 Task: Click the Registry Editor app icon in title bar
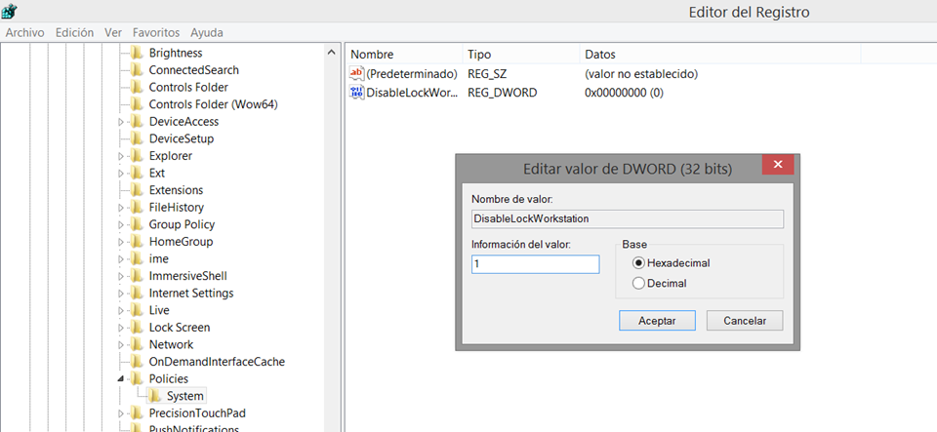[x=10, y=10]
